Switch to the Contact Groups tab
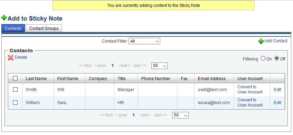This screenshot has height=135, width=293. (44, 29)
